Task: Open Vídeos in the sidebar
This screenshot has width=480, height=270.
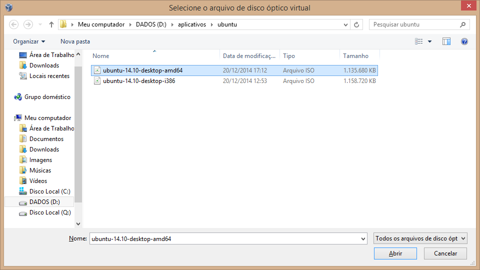Action: [x=38, y=181]
